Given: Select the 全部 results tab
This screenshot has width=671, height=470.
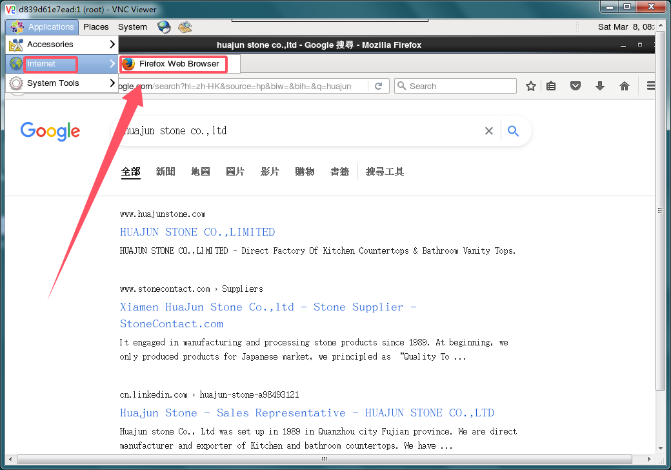Looking at the screenshot, I should point(130,172).
